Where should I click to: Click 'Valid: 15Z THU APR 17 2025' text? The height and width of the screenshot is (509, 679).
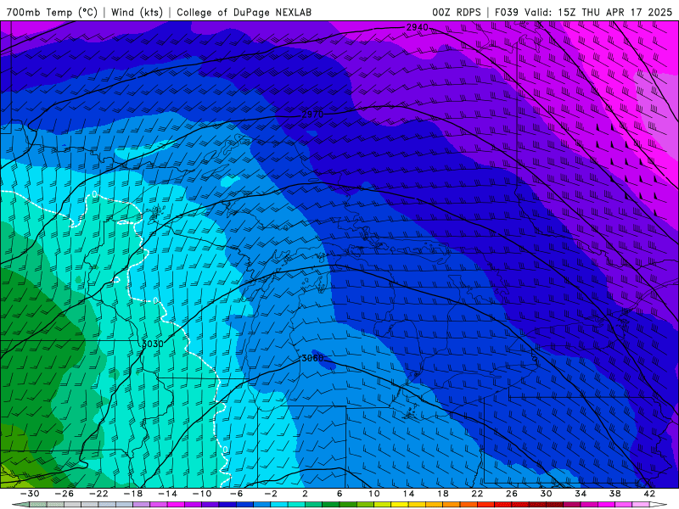[598, 13]
